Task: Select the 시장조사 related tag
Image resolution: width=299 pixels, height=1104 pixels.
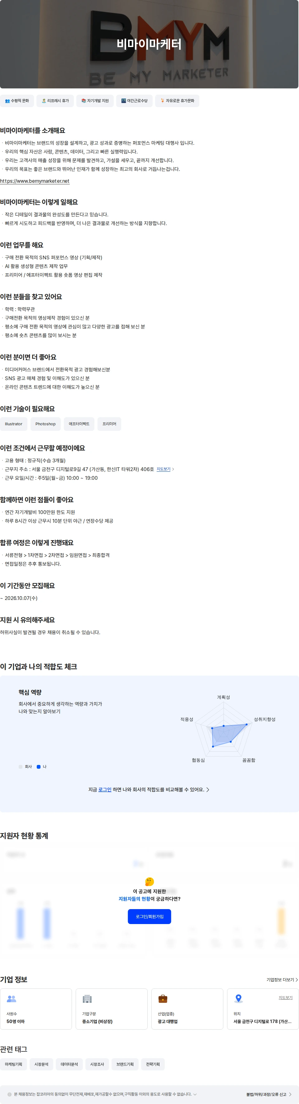Action: tap(97, 1064)
